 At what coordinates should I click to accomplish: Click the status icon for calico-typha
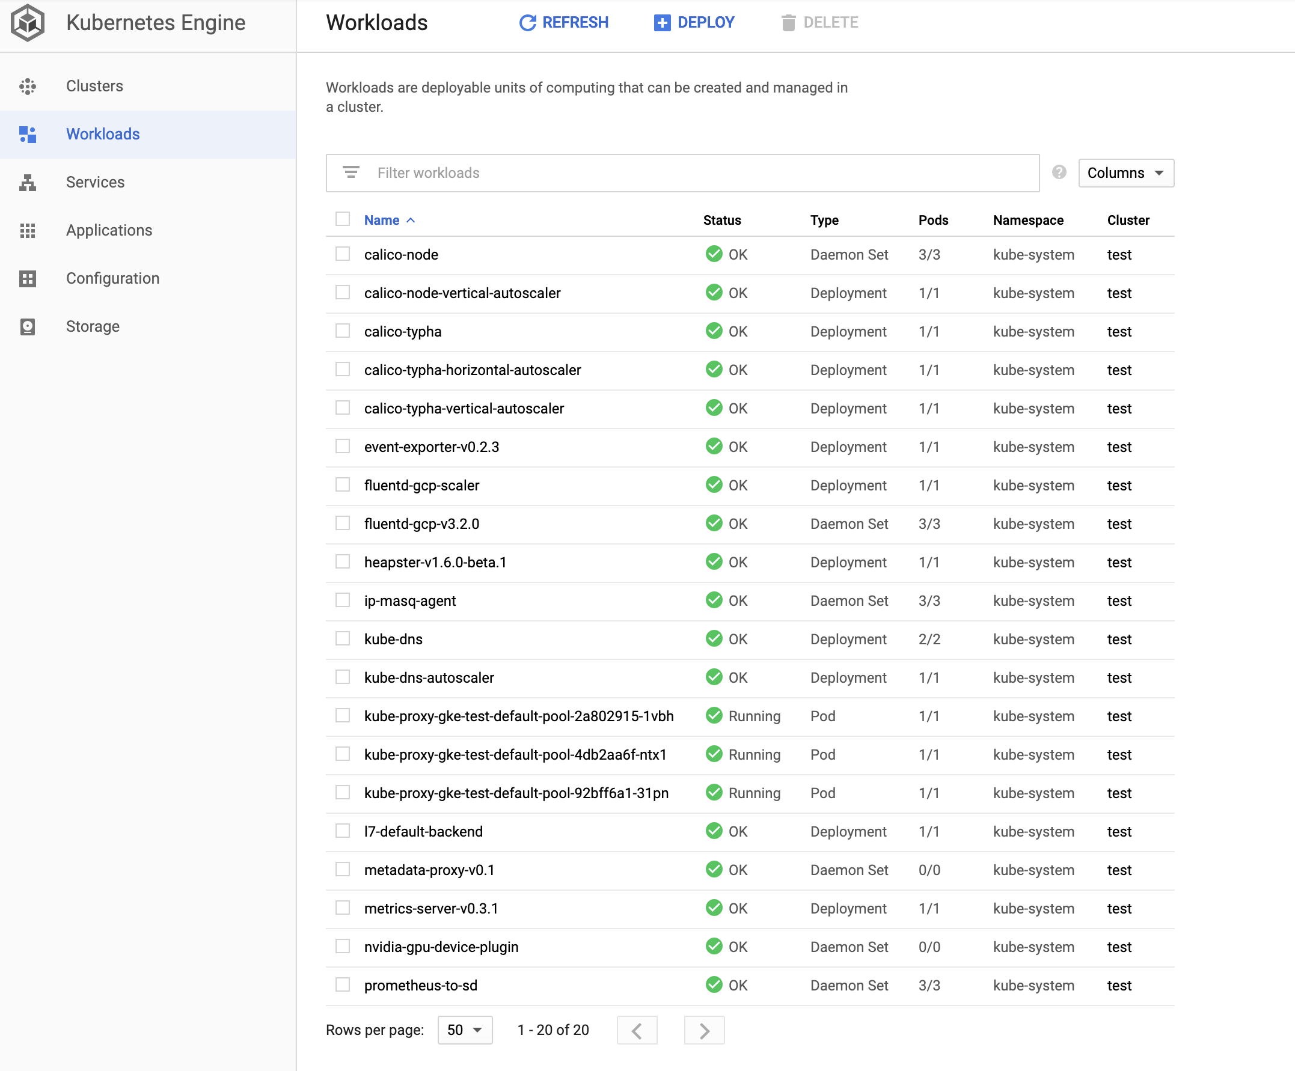coord(714,331)
